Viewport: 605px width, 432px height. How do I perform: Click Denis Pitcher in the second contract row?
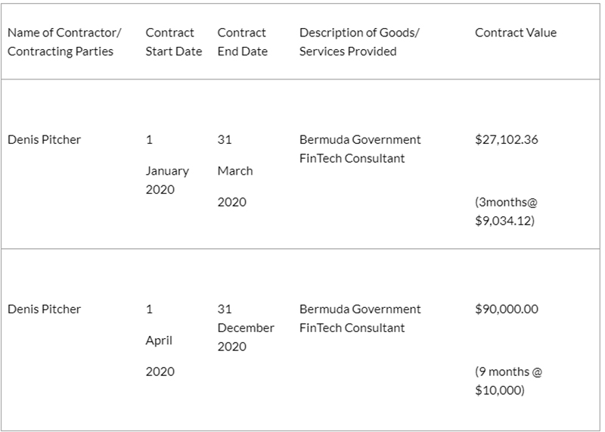point(44,309)
